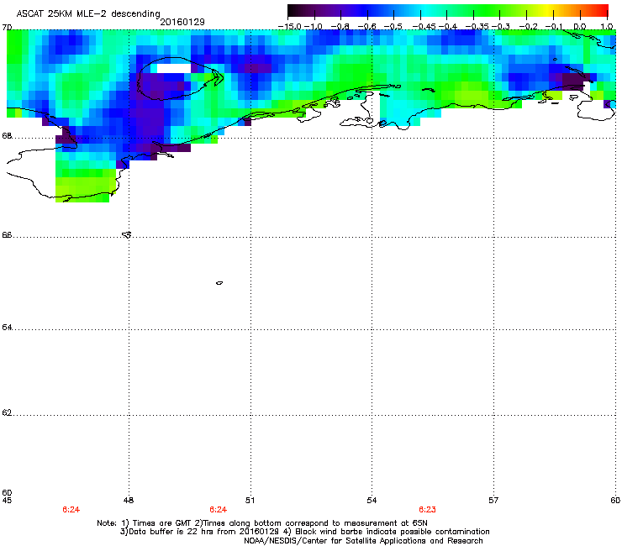Click the note line starting "3)Data buffer is 22 hrs"
622x546 pixels.
[x=304, y=532]
